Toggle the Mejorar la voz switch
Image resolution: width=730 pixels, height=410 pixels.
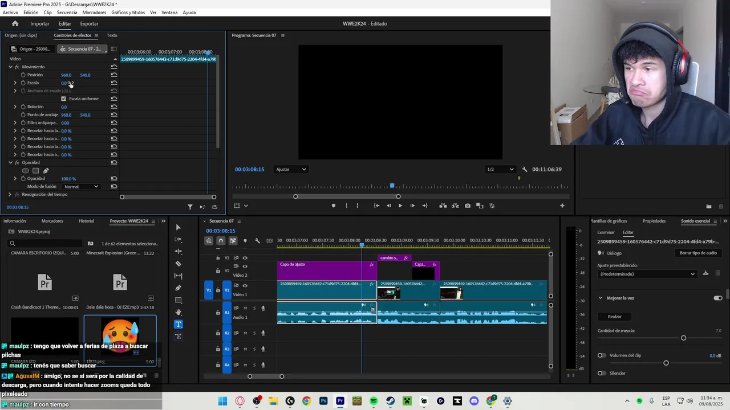pos(717,298)
